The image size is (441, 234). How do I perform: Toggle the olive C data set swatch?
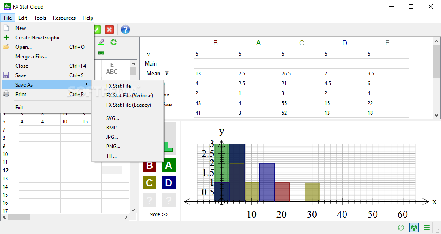pos(149,183)
